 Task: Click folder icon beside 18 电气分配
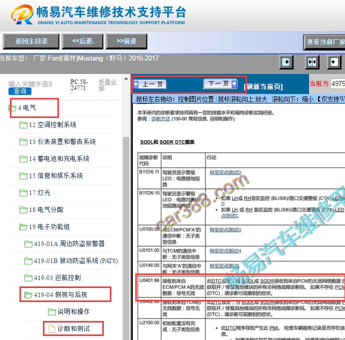[x=23, y=210]
